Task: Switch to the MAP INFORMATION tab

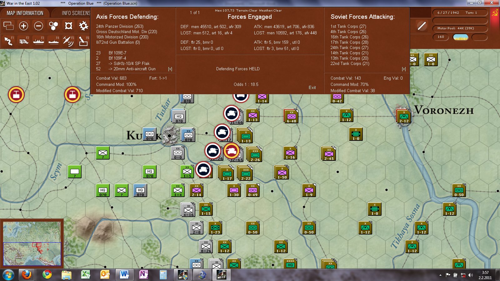Action: coord(25,13)
